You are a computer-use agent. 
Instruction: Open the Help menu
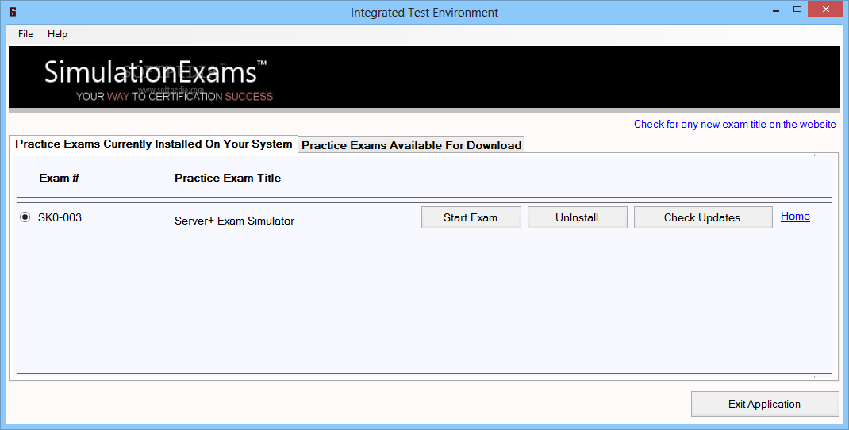57,34
